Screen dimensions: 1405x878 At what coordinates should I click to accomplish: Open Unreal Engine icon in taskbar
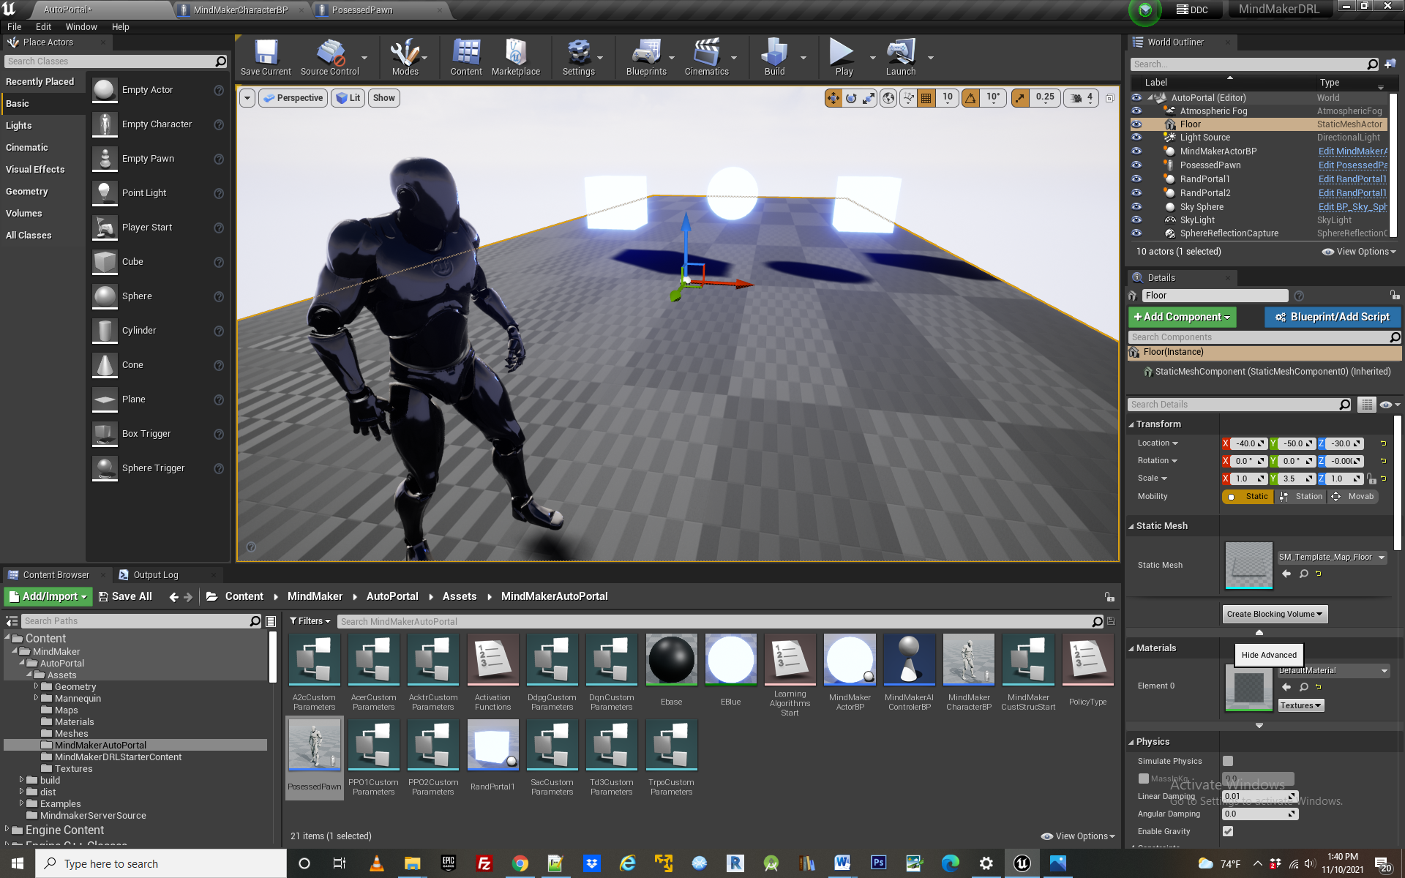[x=1022, y=863]
